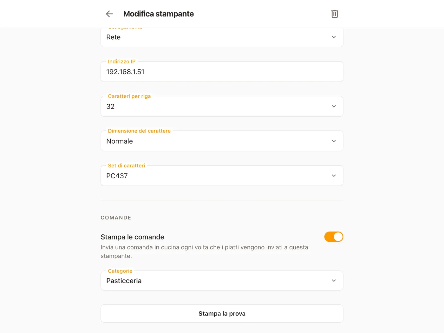Click the Stampa le comande label text
Viewport: 444px width, 333px height.
point(132,237)
